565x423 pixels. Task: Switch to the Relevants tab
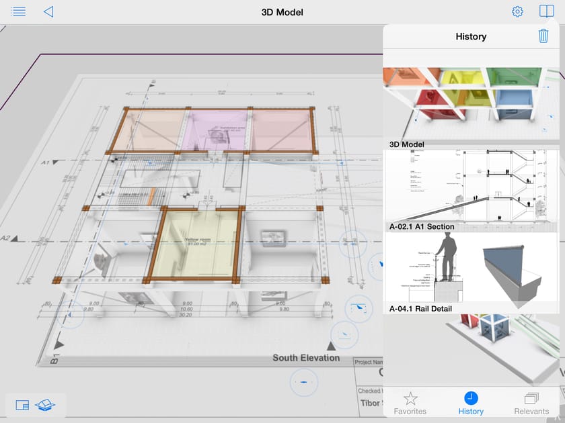coord(531,404)
